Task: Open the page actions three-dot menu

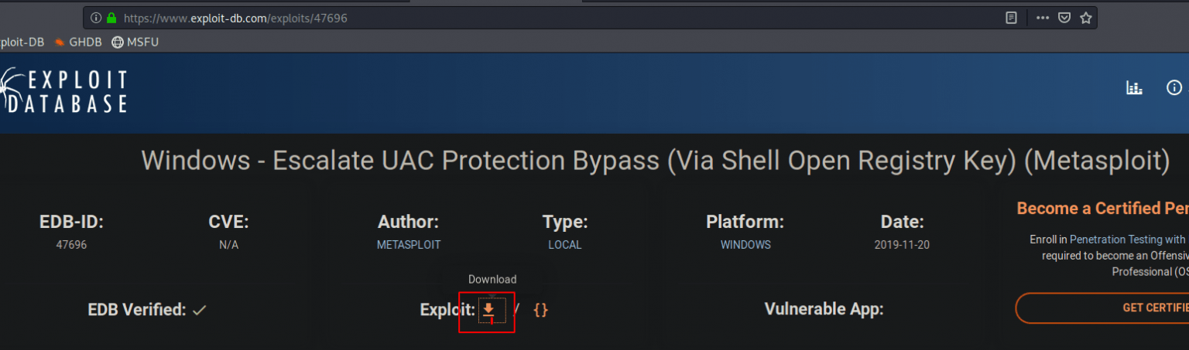Action: pyautogui.click(x=1043, y=18)
